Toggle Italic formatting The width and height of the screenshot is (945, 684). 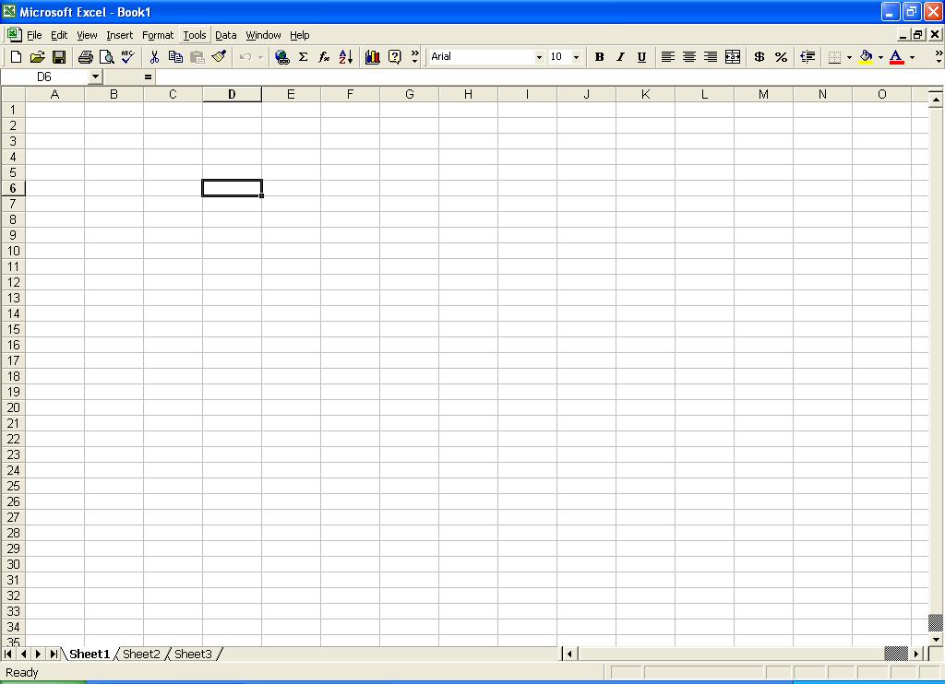point(620,57)
